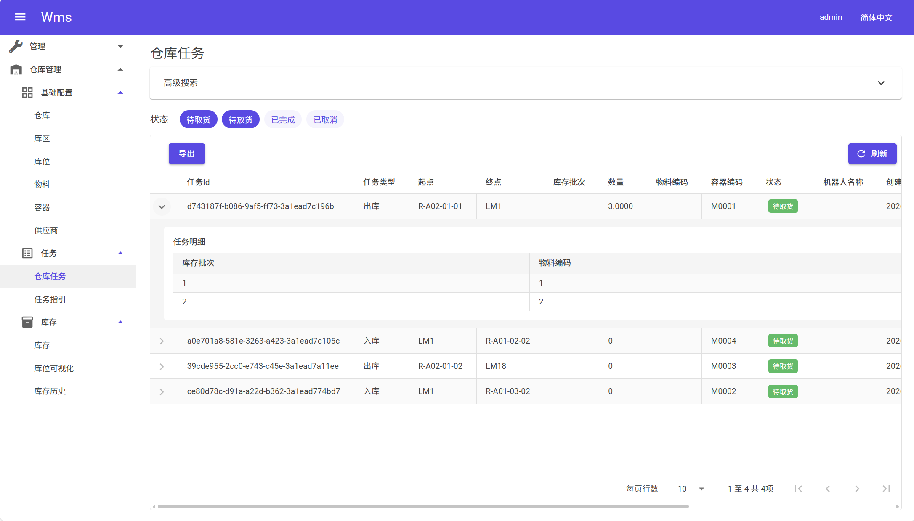Collapse the expanded row for task d743187f
Image resolution: width=914 pixels, height=521 pixels.
[162, 206]
